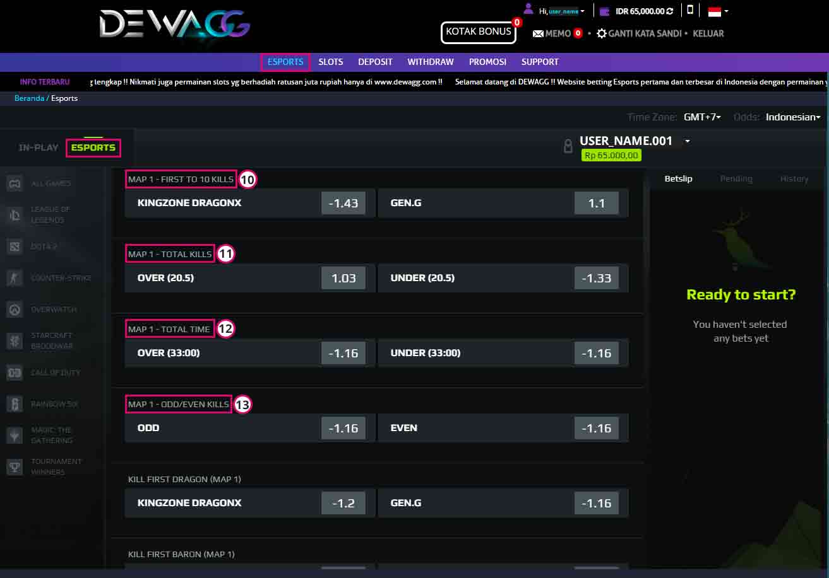Open the ESPORTS menu in purple navbar
Screen dimensions: 829x578
285,62
